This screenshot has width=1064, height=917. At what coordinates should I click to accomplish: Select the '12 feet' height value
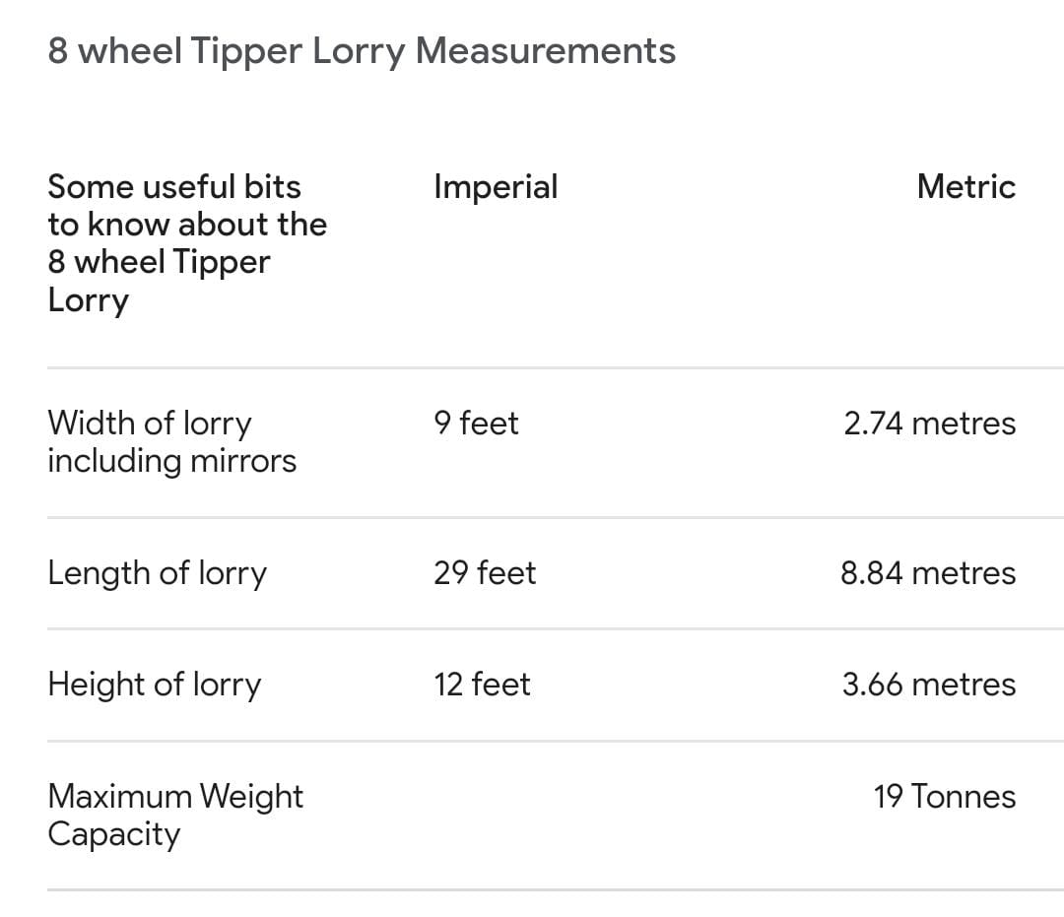482,685
